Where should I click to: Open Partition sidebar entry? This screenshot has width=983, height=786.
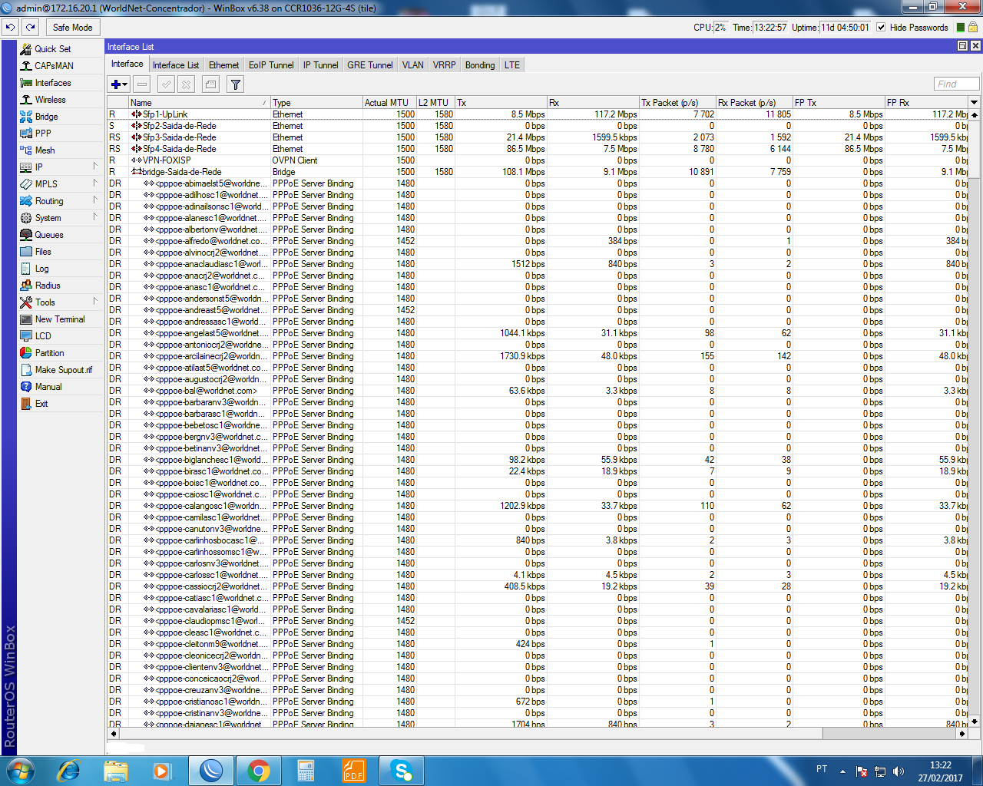click(49, 352)
